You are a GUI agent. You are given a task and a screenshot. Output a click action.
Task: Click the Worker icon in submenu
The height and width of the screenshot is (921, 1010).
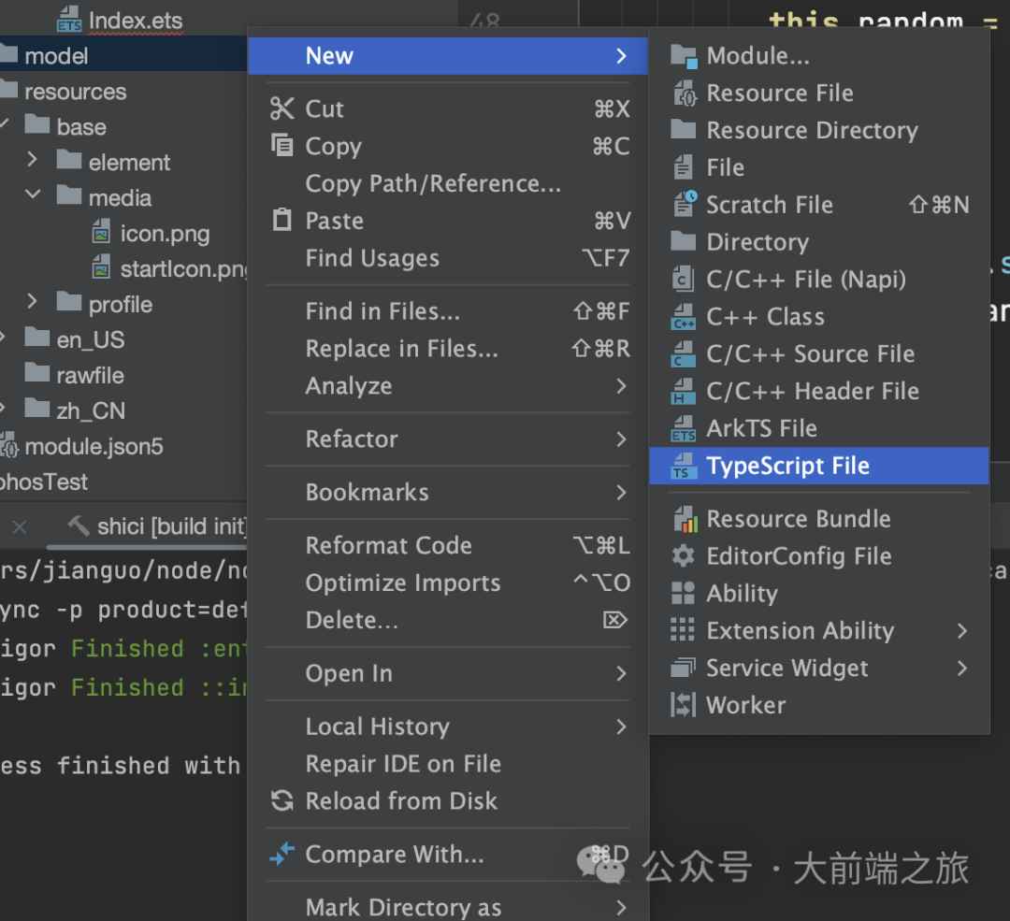684,706
